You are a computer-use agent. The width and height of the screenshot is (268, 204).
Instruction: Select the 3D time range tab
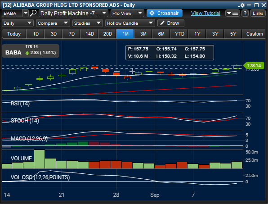tap(54, 34)
